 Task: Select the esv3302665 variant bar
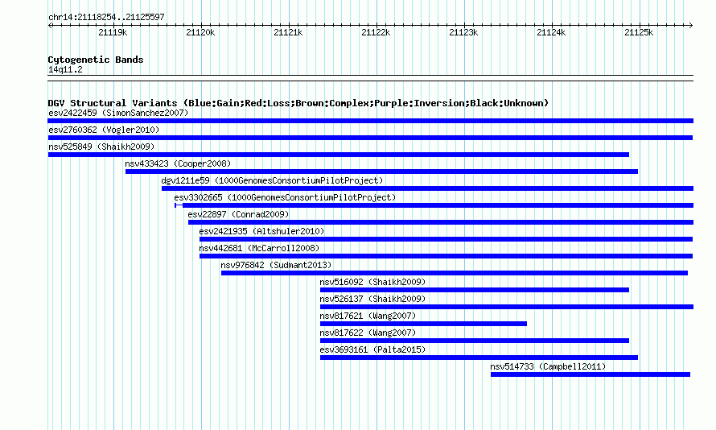[x=434, y=205]
